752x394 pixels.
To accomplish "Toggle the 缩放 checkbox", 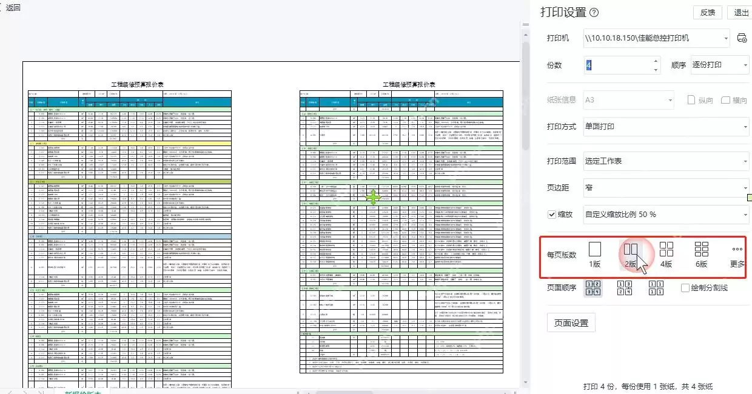I will coord(552,215).
